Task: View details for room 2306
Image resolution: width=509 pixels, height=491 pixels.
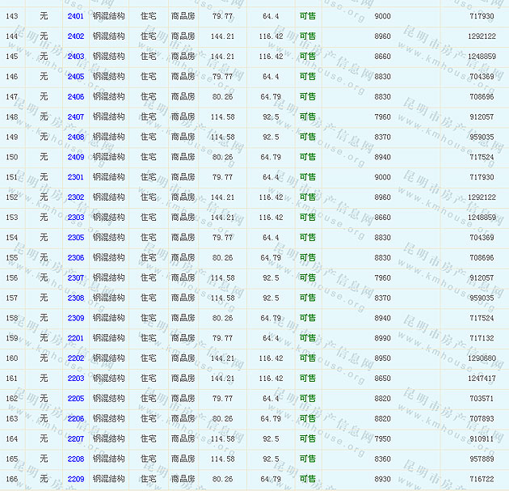Action: click(75, 258)
